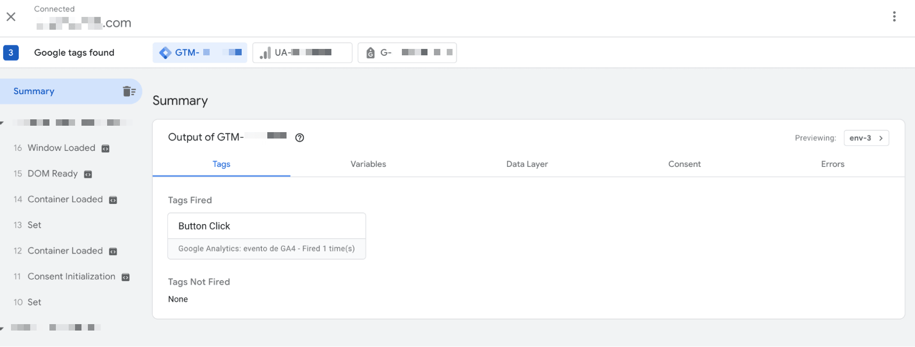Open the three-dot more options menu
This screenshot has width=915, height=347.
click(894, 17)
